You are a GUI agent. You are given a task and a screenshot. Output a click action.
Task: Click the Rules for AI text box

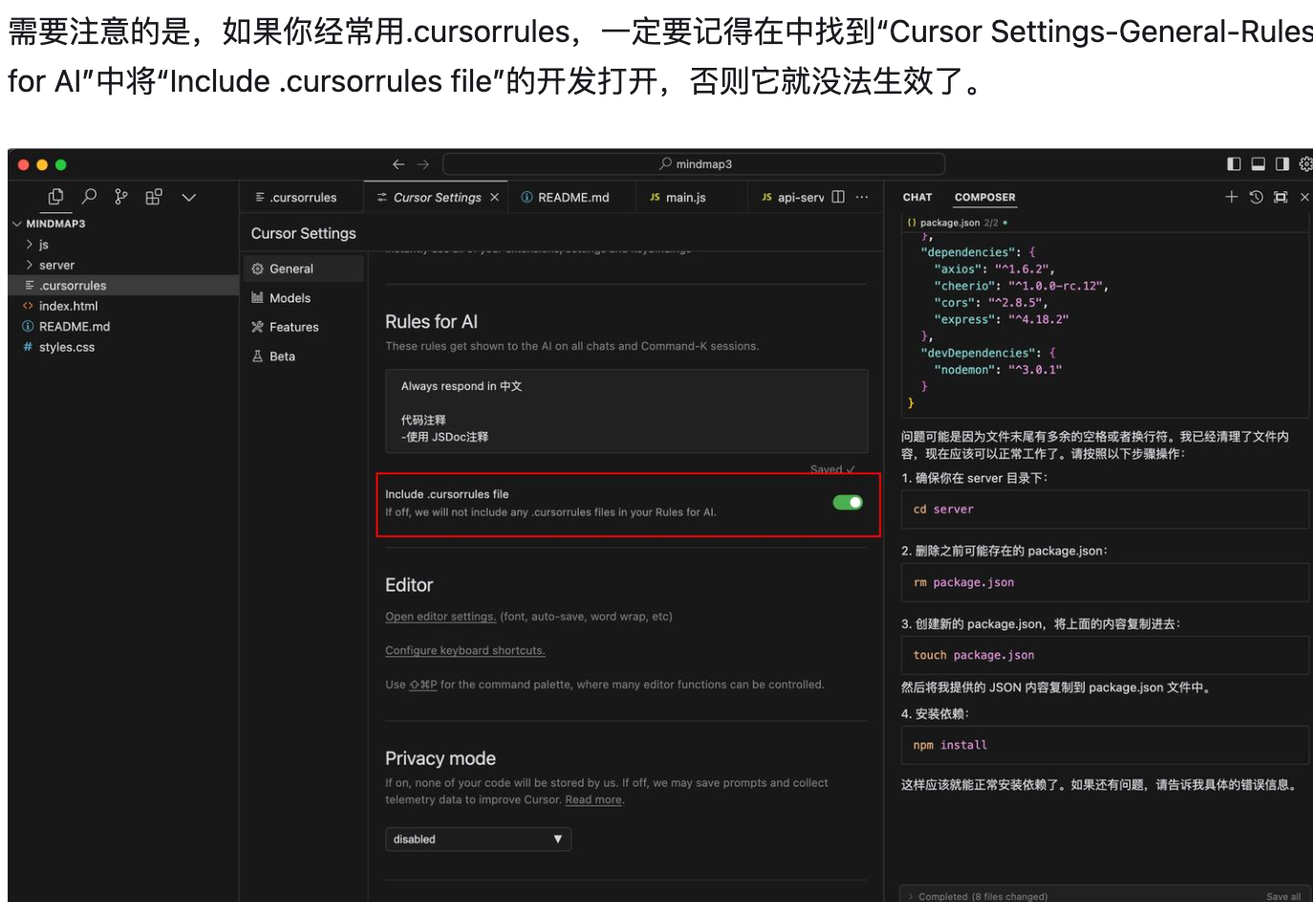coord(627,411)
